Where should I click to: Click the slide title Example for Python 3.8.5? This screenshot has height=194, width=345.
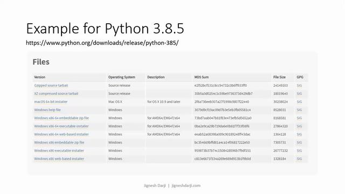(x=105, y=29)
